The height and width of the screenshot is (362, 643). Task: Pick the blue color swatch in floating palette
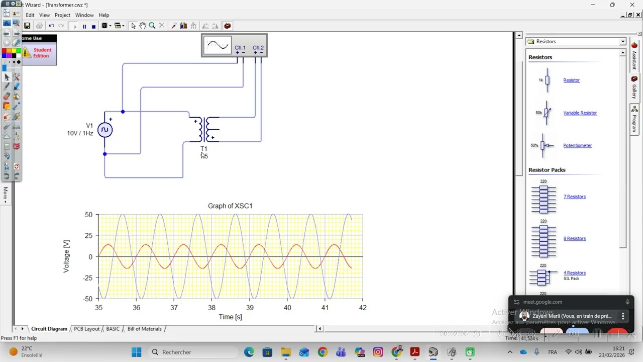click(5, 56)
